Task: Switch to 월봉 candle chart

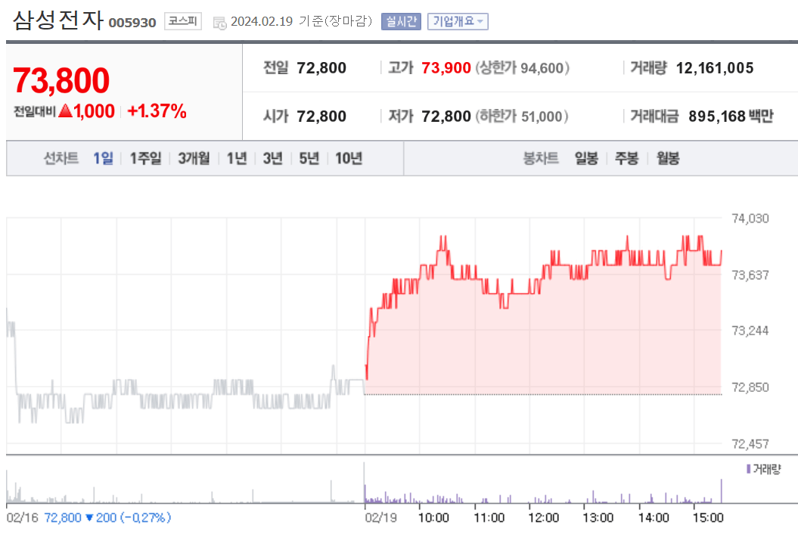Action: point(668,158)
